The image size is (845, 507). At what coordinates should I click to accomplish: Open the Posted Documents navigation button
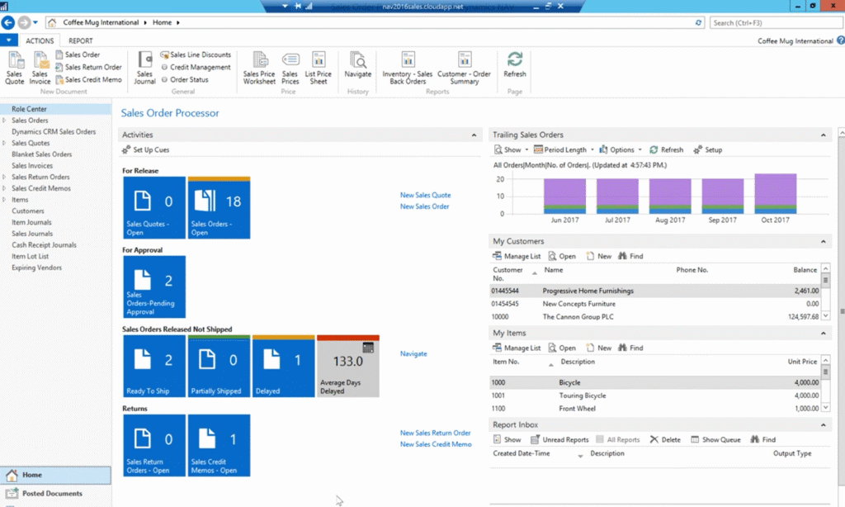coord(55,494)
